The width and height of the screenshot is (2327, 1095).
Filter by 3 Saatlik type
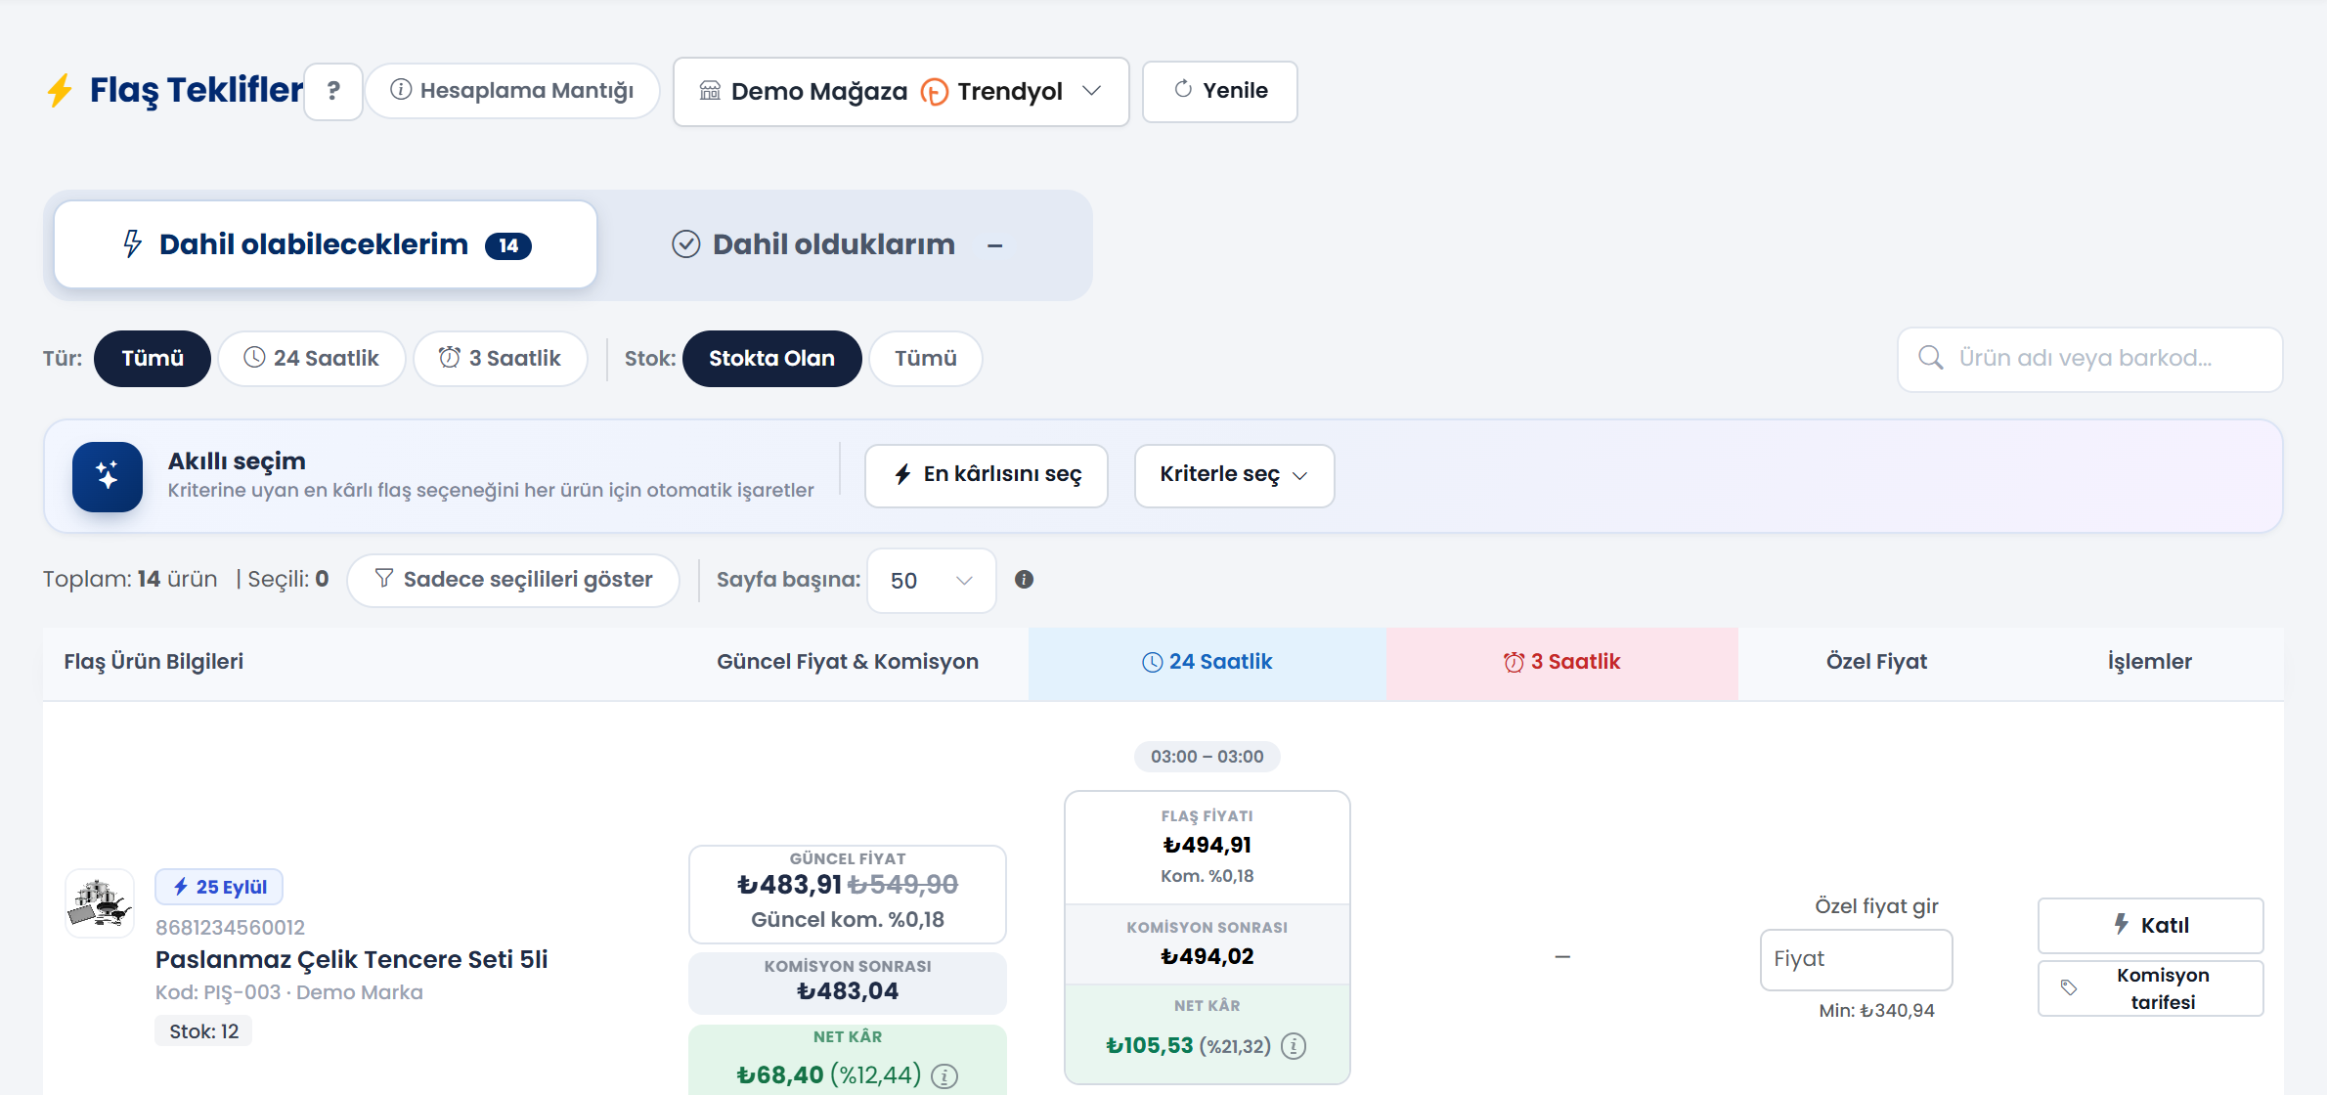pos(500,358)
